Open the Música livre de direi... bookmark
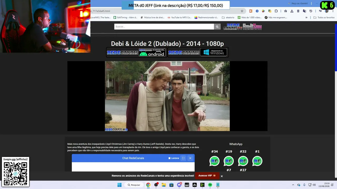Image resolution: width=337 pixels, height=189 pixels. (x=152, y=18)
